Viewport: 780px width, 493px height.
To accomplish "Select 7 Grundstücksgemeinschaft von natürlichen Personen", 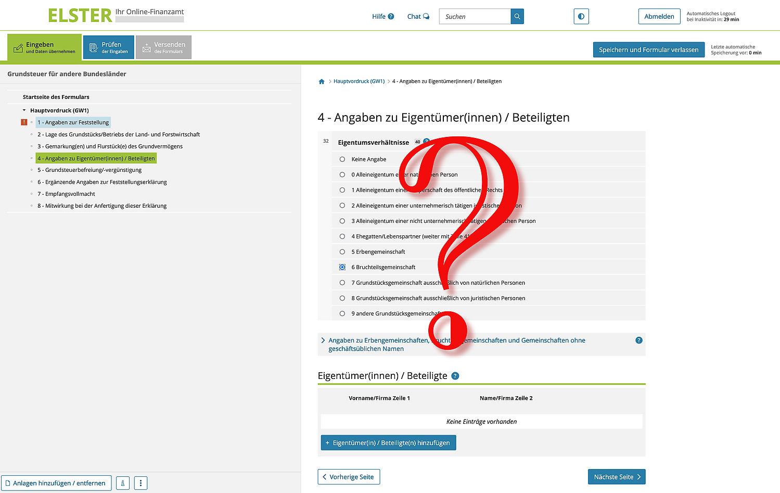I will tap(342, 283).
